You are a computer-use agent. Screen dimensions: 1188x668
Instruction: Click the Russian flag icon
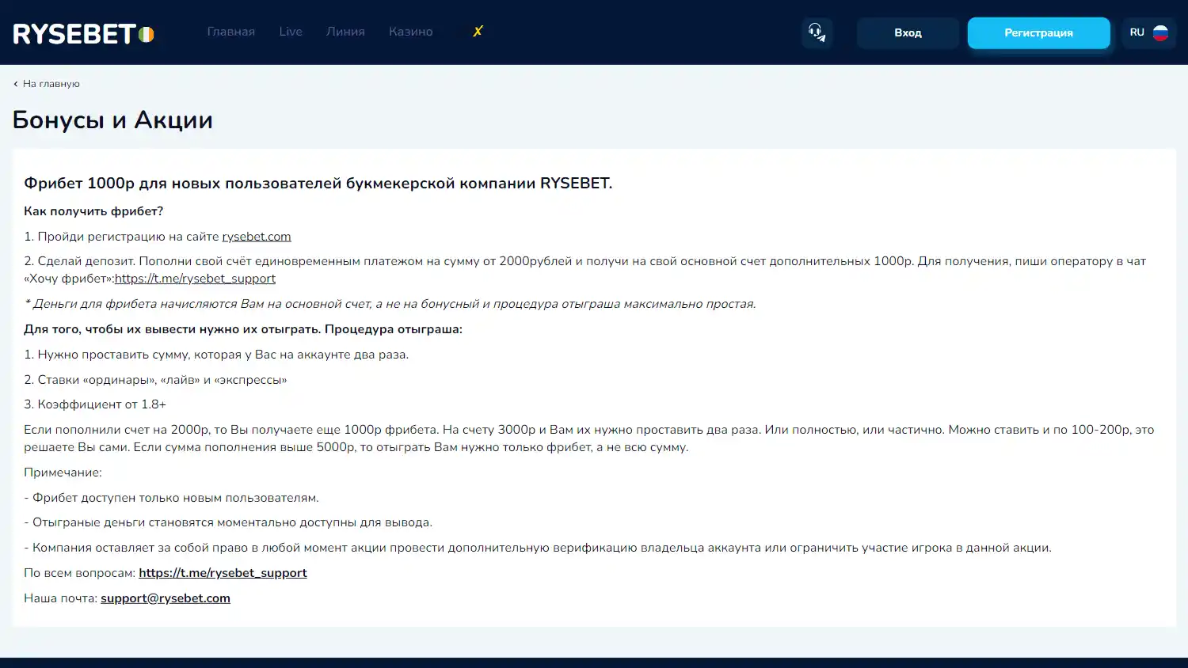1160,32
